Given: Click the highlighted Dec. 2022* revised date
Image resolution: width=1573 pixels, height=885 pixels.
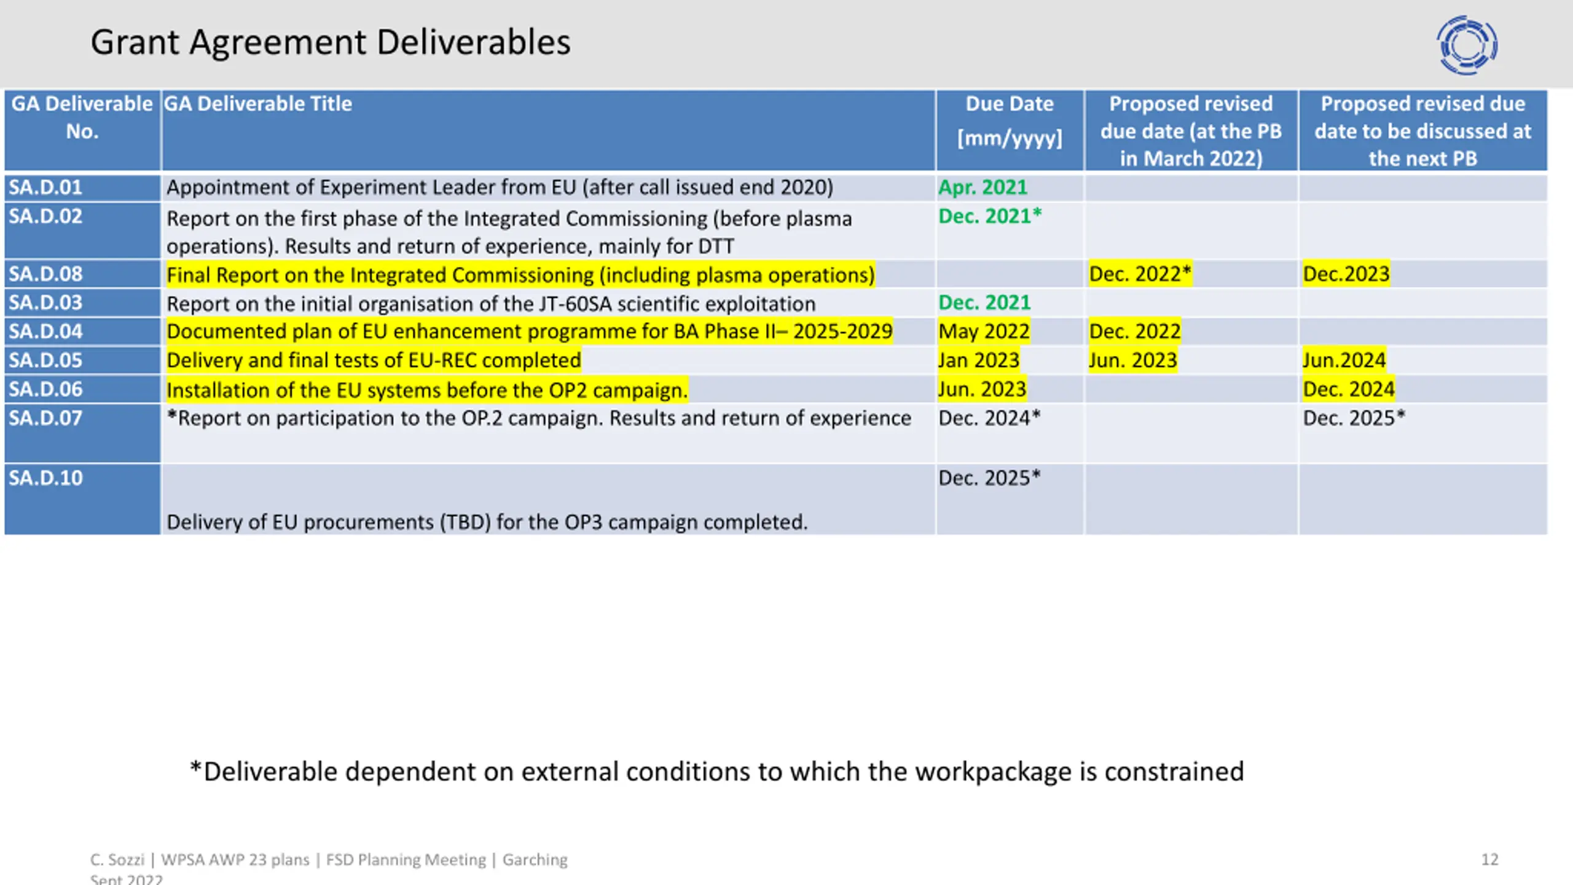Looking at the screenshot, I should coord(1140,273).
